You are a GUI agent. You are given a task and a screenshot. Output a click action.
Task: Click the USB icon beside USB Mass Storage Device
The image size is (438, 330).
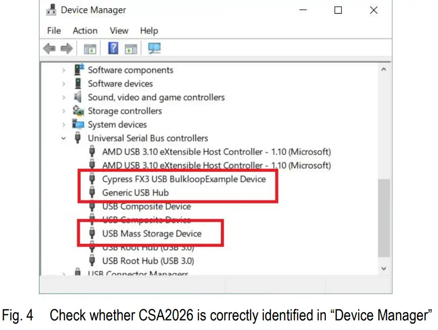[x=92, y=233]
